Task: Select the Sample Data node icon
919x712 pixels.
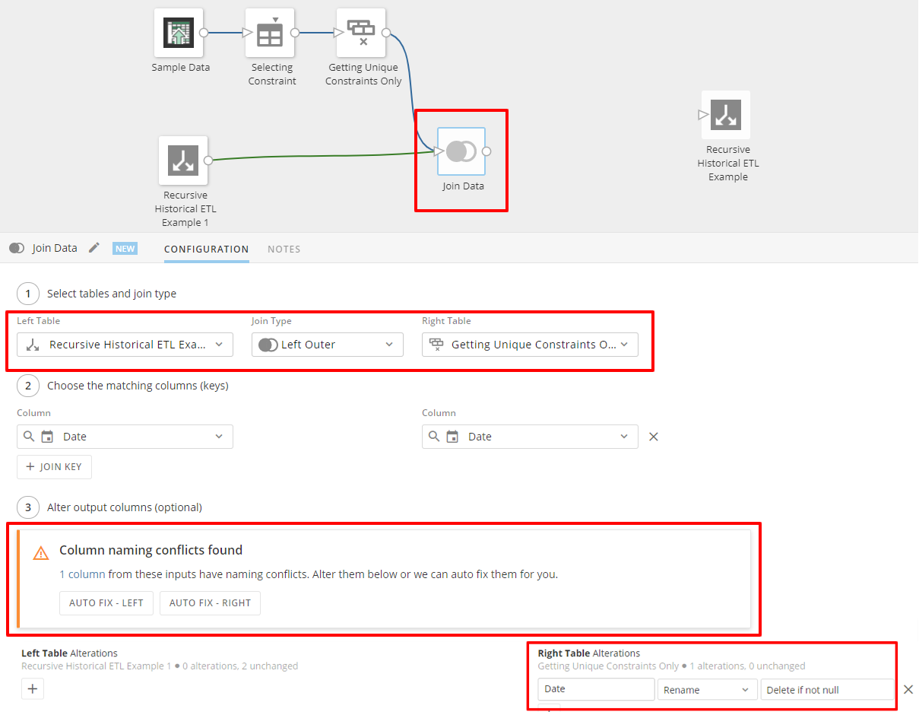Action: [179, 33]
